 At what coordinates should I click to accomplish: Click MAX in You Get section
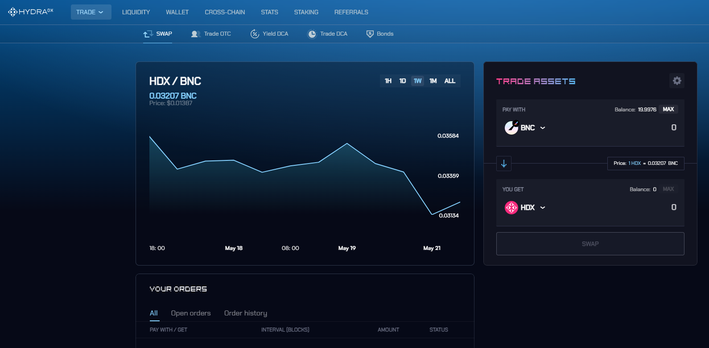(x=668, y=189)
